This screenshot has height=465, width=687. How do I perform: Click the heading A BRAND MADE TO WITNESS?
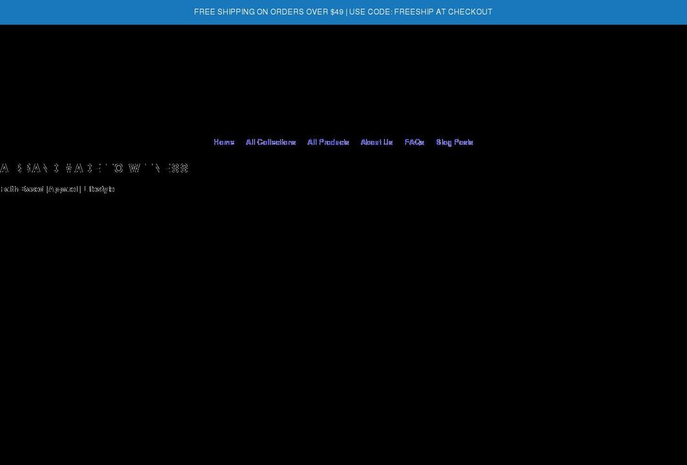[94, 168]
